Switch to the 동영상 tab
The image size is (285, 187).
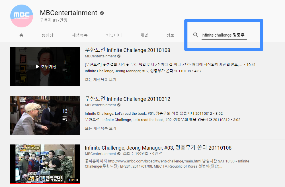tap(48, 35)
